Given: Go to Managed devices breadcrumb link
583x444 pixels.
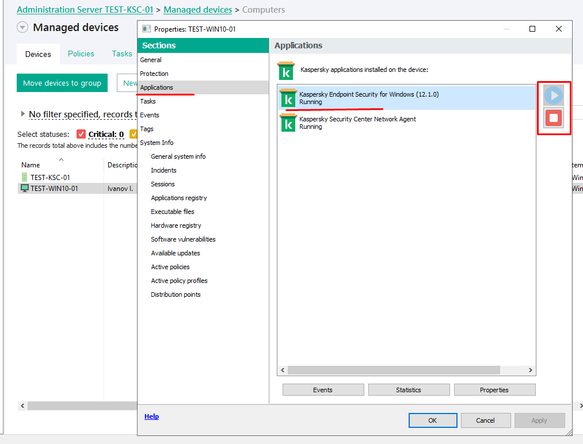Looking at the screenshot, I should coord(198,10).
